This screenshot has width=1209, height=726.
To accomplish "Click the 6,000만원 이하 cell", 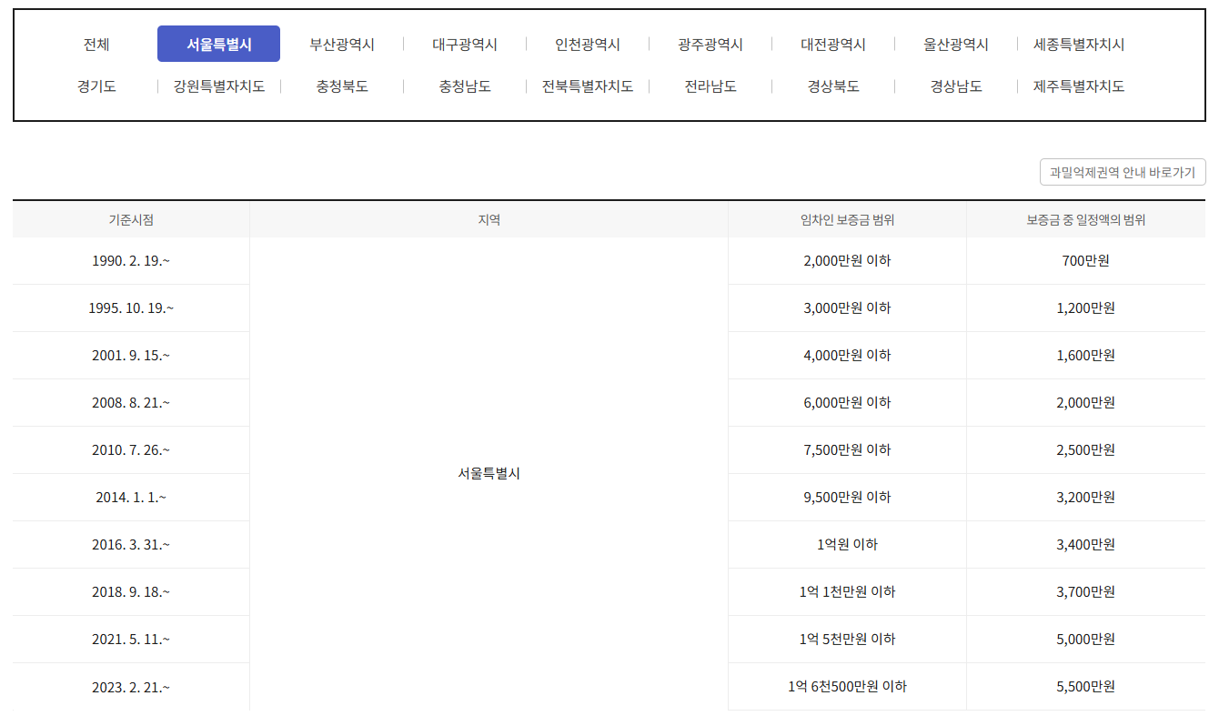I will (847, 403).
